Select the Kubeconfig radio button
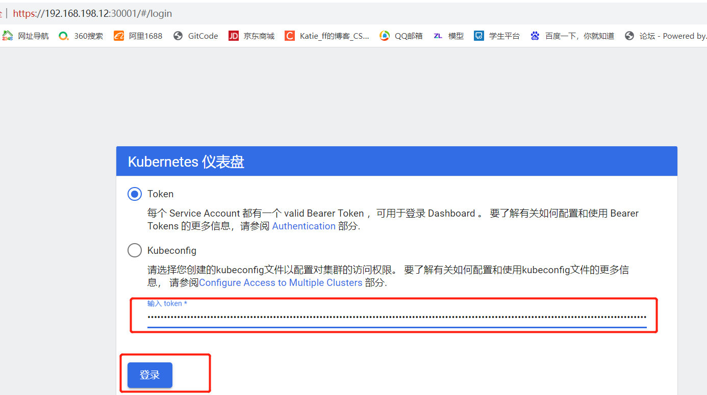This screenshot has width=707, height=395. coord(135,250)
